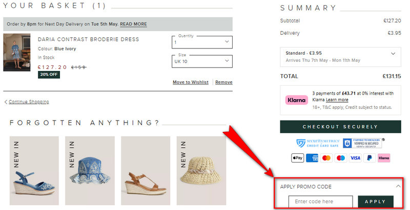Click the Maestro payment icon
This screenshot has height=210, width=410.
click(x=341, y=158)
